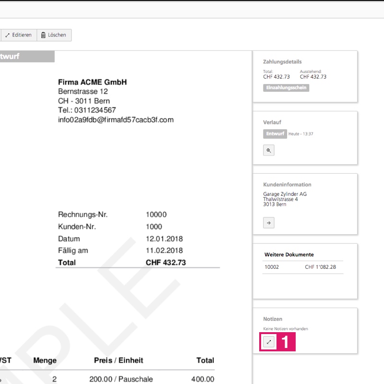Click the Garage Zylinder AG customer name
This screenshot has height=384, width=384.
[285, 194]
